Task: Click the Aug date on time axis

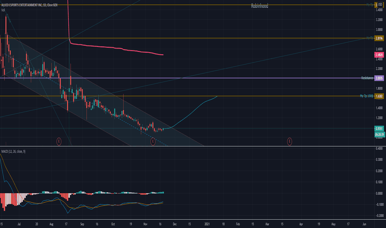Action: coord(51,224)
